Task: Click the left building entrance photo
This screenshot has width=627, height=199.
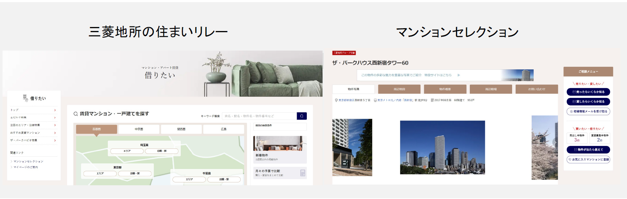Action: click(352, 147)
